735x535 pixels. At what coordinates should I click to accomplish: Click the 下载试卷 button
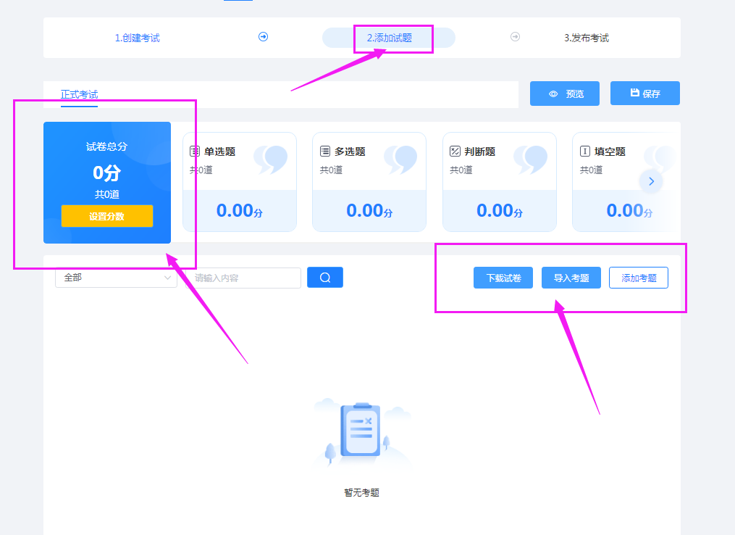tap(503, 278)
